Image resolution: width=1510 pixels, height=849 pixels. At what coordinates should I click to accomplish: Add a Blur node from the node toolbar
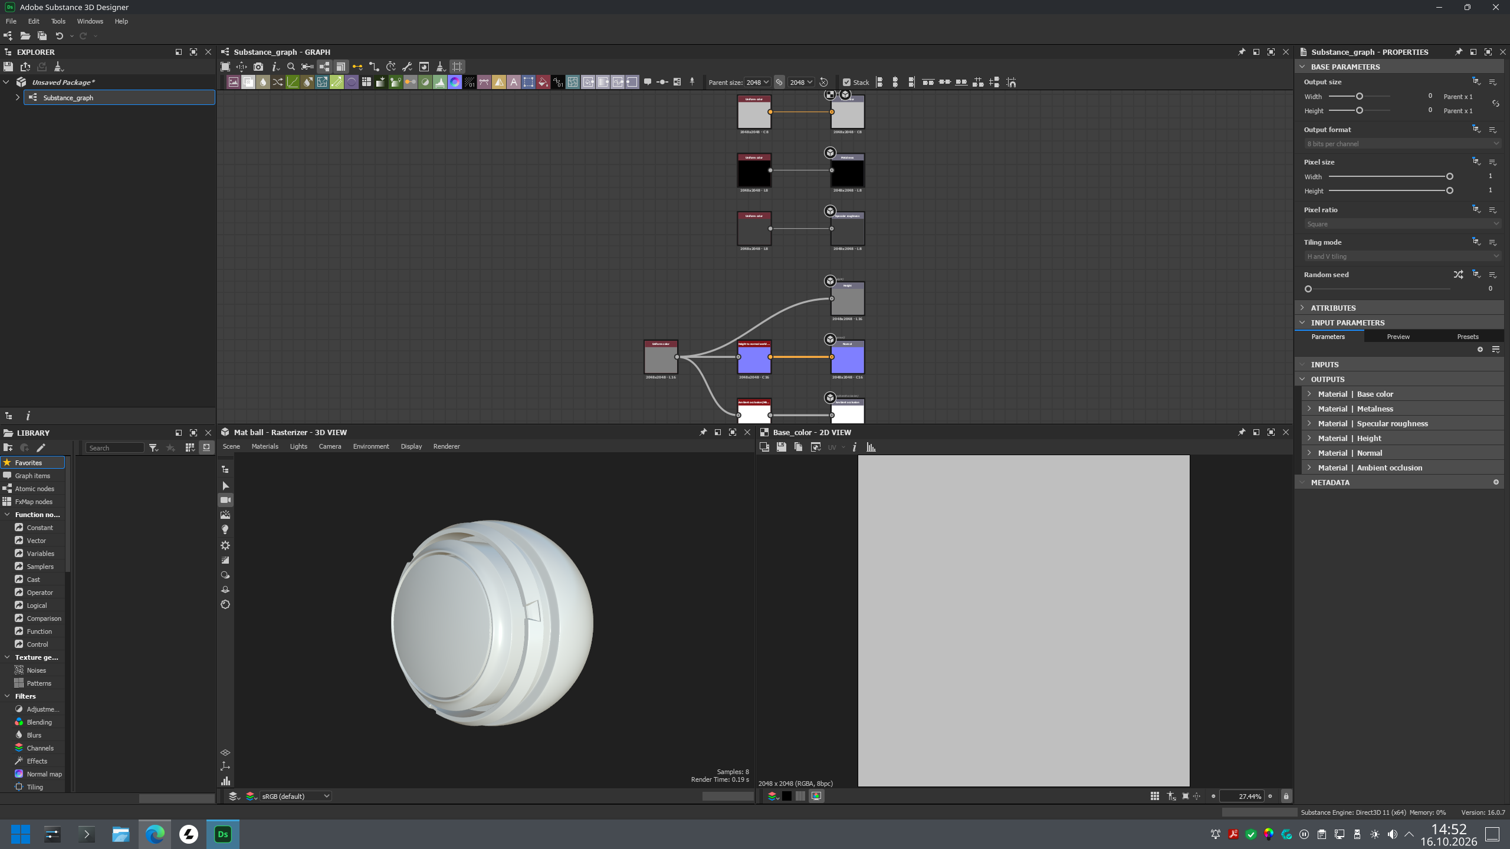[x=263, y=82]
